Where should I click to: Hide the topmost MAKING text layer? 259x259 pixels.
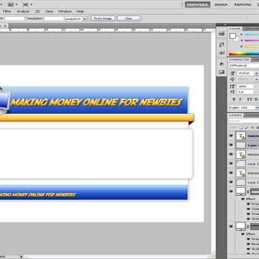[x=231, y=136]
